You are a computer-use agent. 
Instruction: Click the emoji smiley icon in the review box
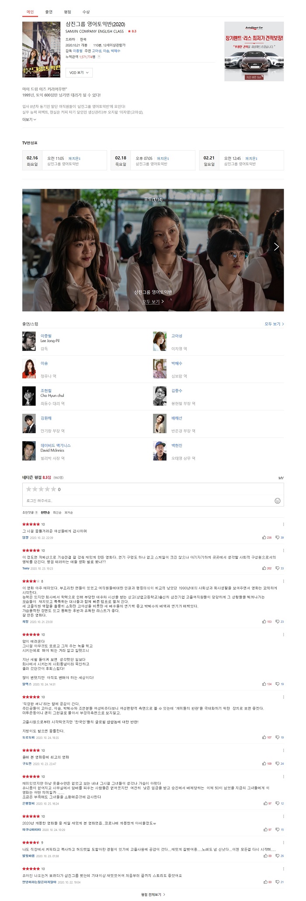277,501
